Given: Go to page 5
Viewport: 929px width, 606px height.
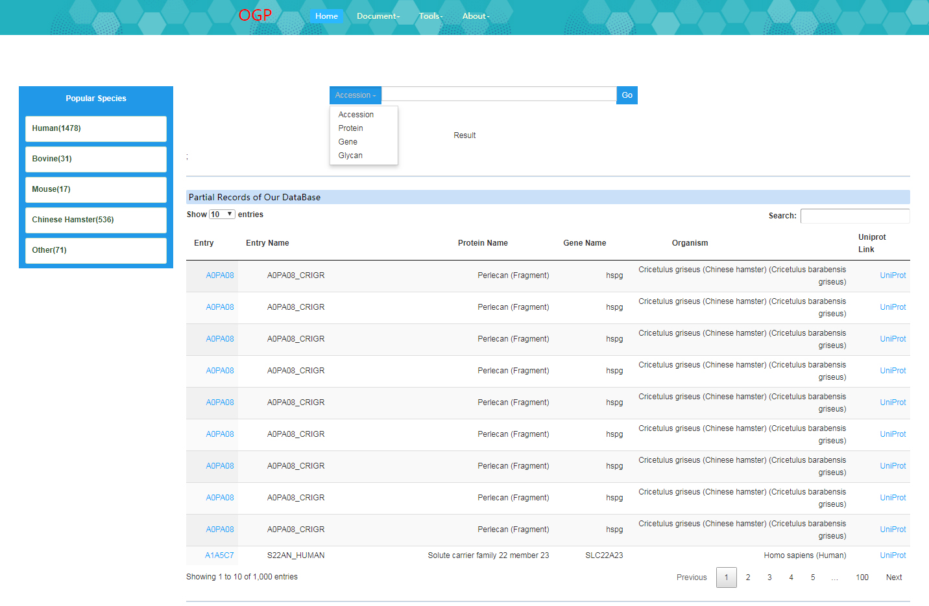Looking at the screenshot, I should tap(813, 577).
